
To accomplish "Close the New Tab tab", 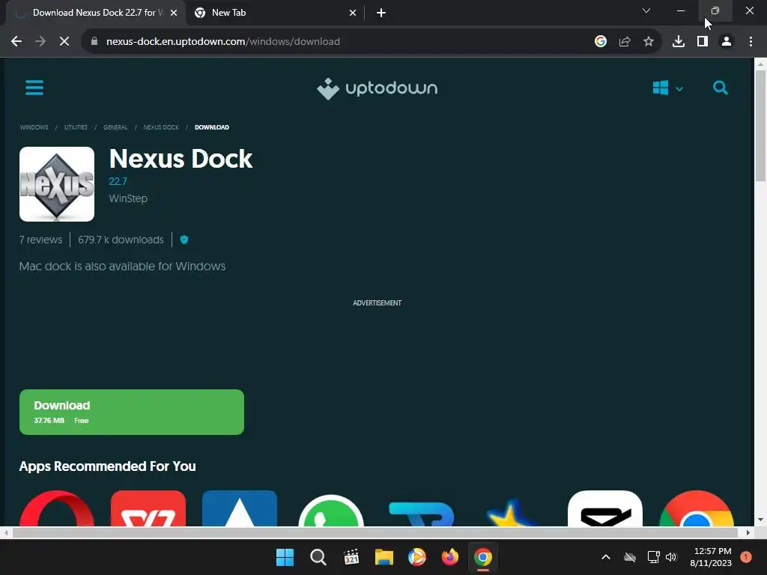I will pyautogui.click(x=353, y=13).
